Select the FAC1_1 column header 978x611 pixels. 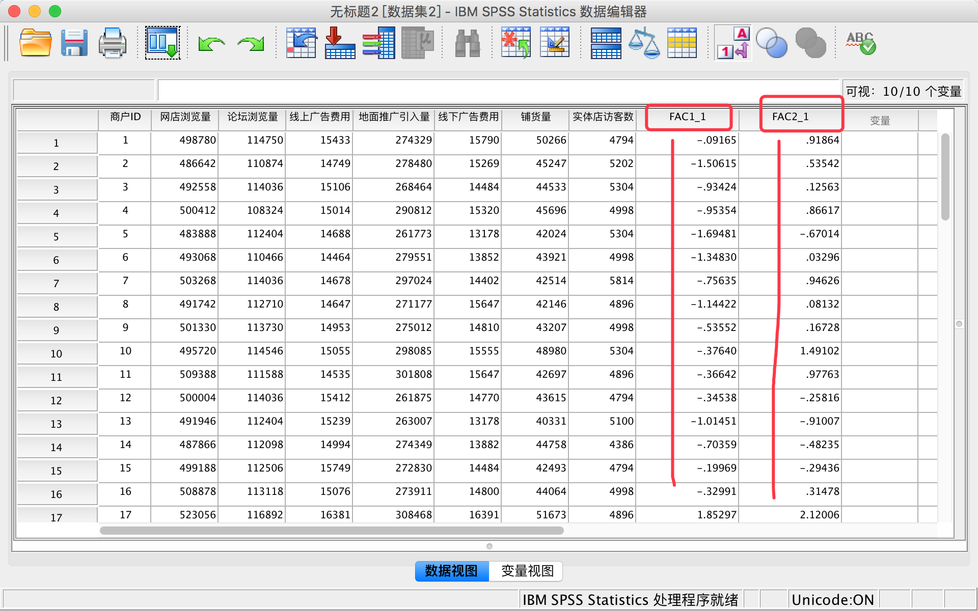point(687,117)
